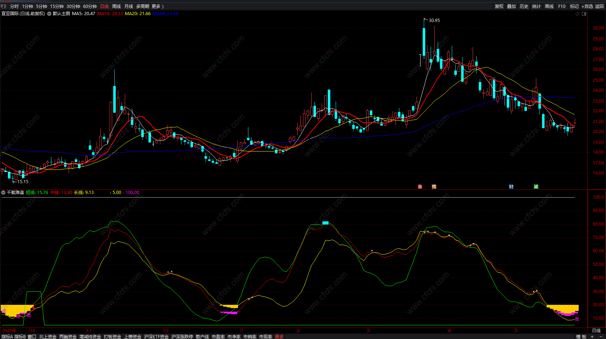606x339 pixels.
Task: Select the 市销率 indicator
Action: [x=250, y=336]
